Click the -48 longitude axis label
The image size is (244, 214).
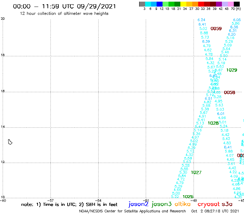coord(194,201)
